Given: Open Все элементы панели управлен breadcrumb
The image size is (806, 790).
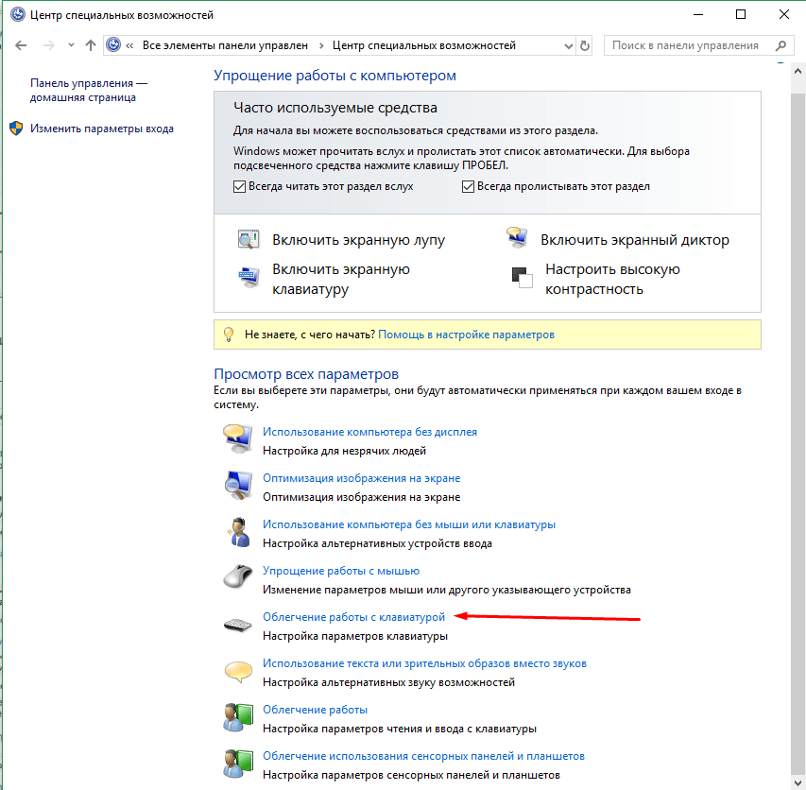Looking at the screenshot, I should pyautogui.click(x=225, y=45).
